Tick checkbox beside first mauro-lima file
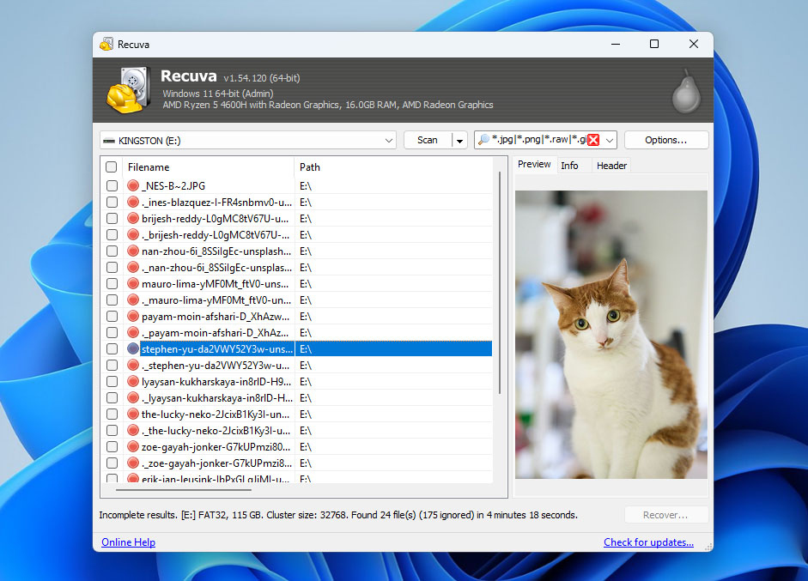 click(x=112, y=283)
